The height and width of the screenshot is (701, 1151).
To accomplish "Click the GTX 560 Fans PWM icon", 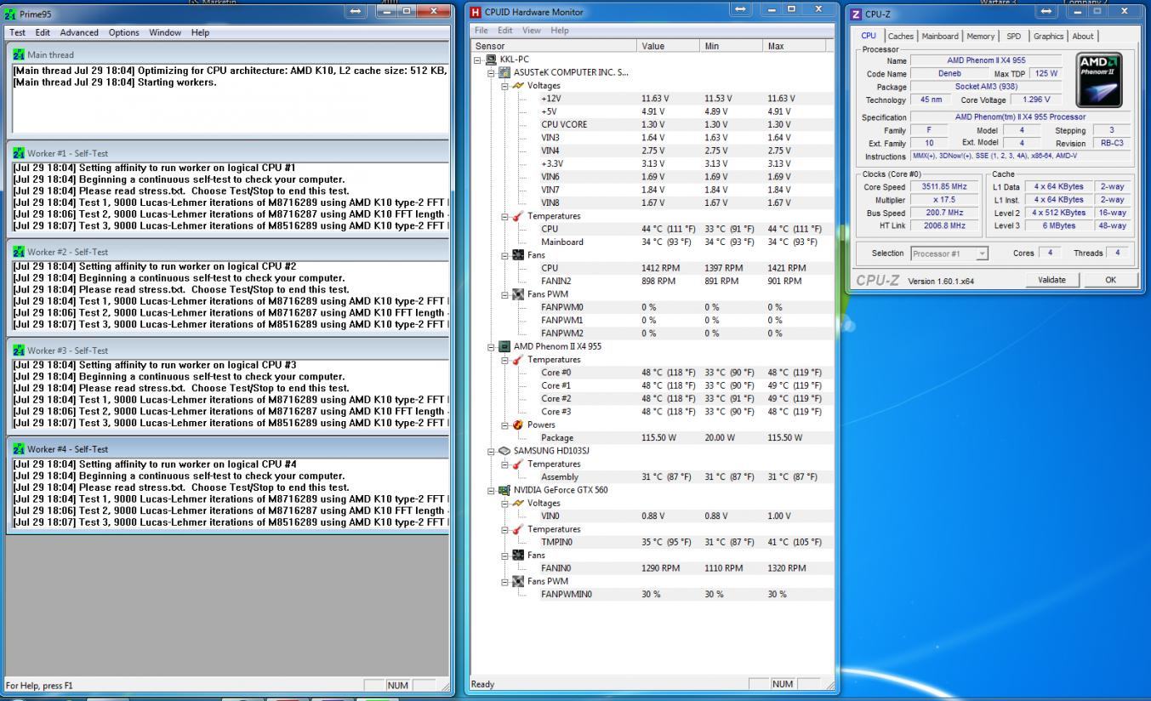I will (518, 581).
